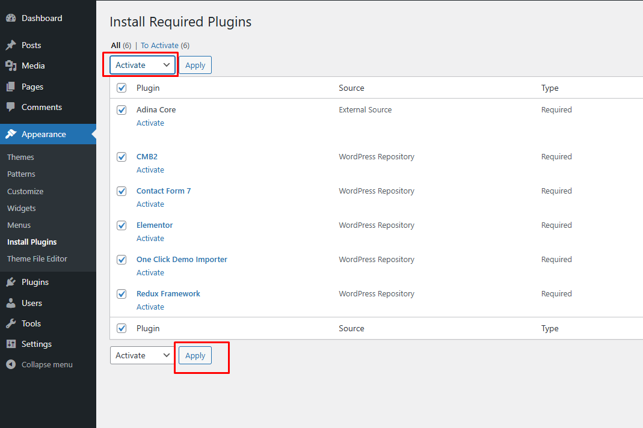The width and height of the screenshot is (643, 428).
Task: Click Activate link under Adina Core
Action: click(150, 123)
